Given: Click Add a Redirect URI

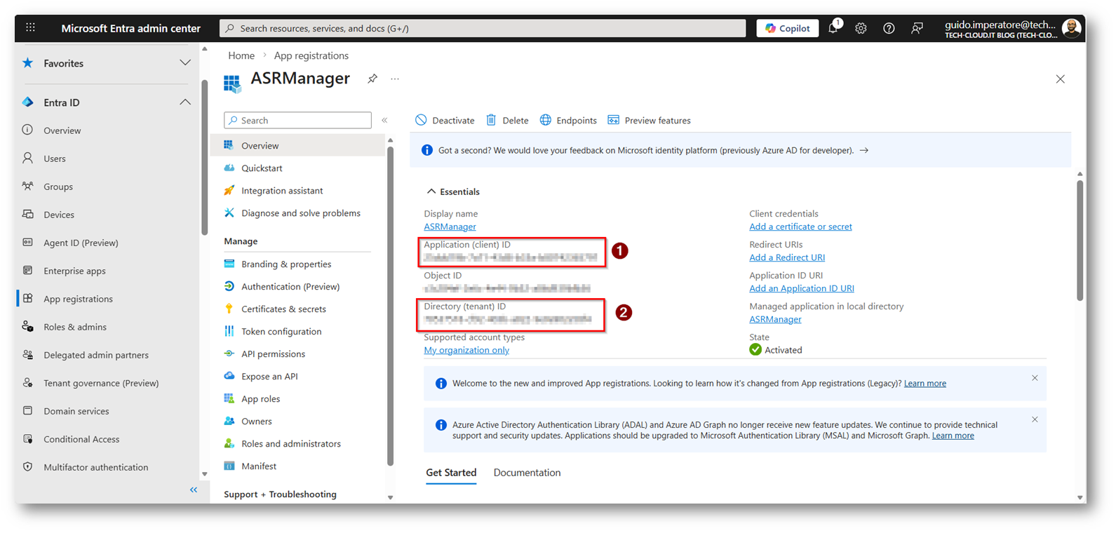Looking at the screenshot, I should tap(787, 257).
